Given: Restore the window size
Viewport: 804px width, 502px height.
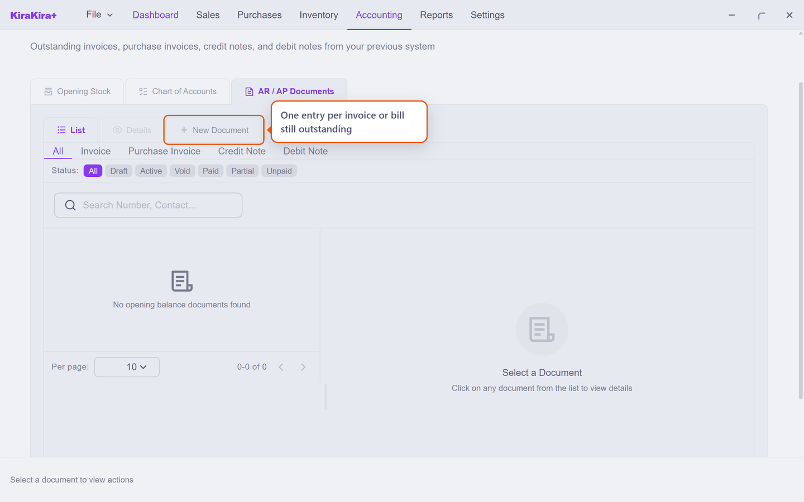Looking at the screenshot, I should [x=761, y=15].
